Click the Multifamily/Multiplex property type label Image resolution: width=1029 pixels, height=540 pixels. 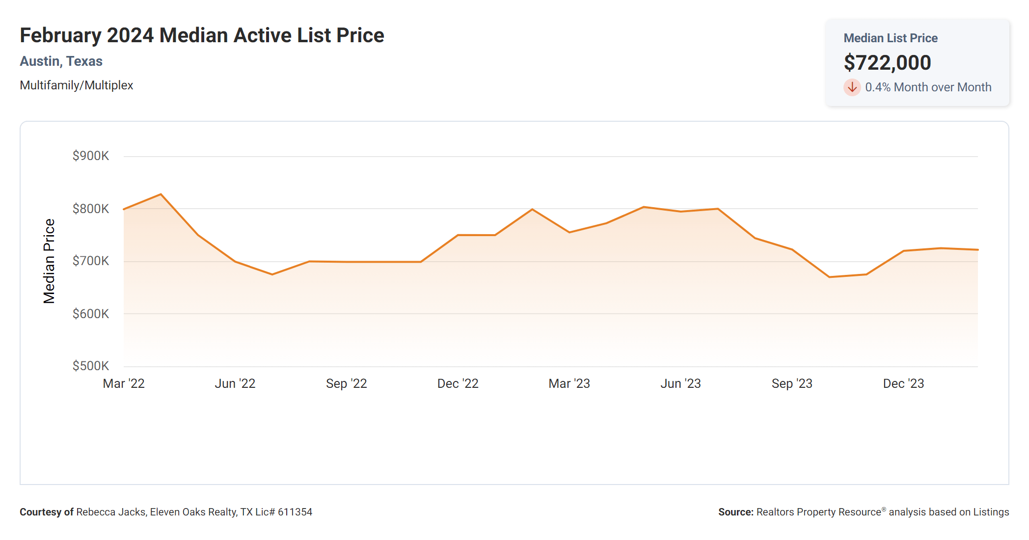(x=76, y=85)
